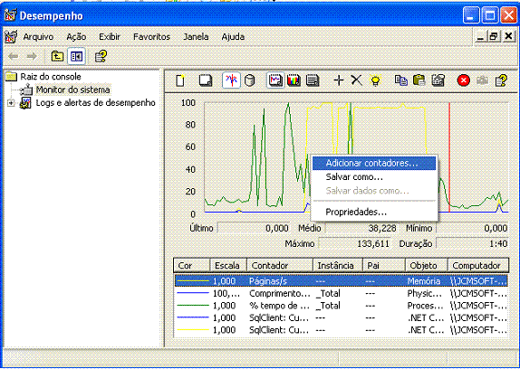Click the Highlight lightbulb icon
The height and width of the screenshot is (369, 520).
click(375, 80)
